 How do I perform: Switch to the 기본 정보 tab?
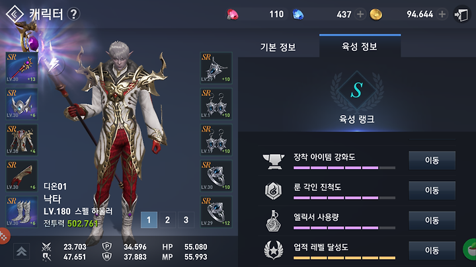[x=278, y=47]
